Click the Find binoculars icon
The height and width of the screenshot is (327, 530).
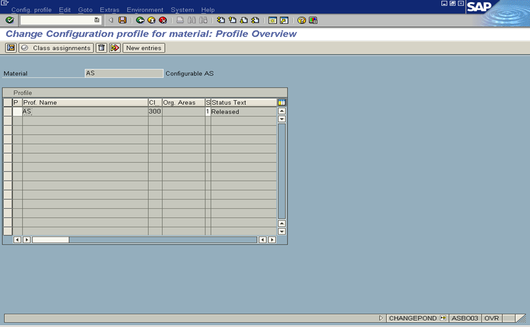(192, 20)
